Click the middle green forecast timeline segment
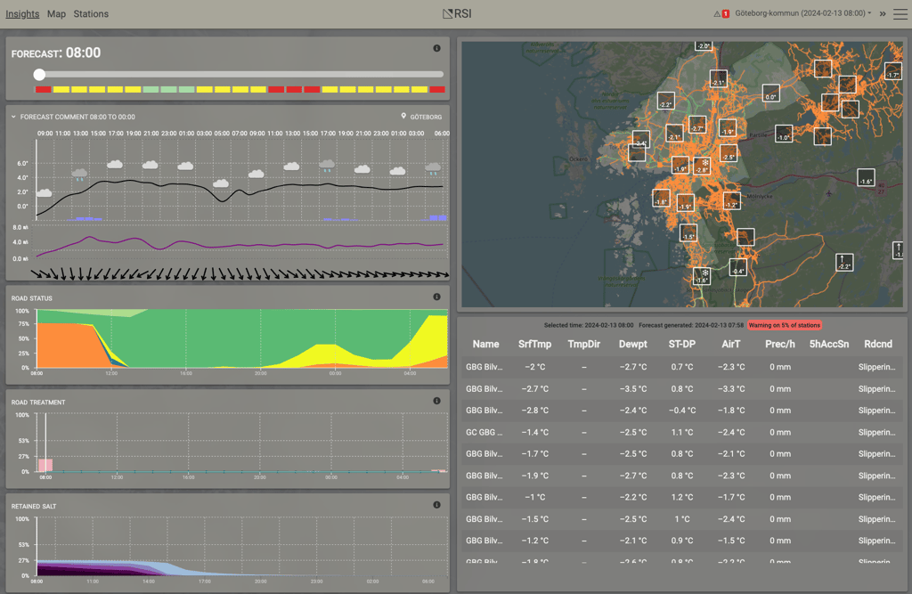The width and height of the screenshot is (912, 594). tap(168, 90)
